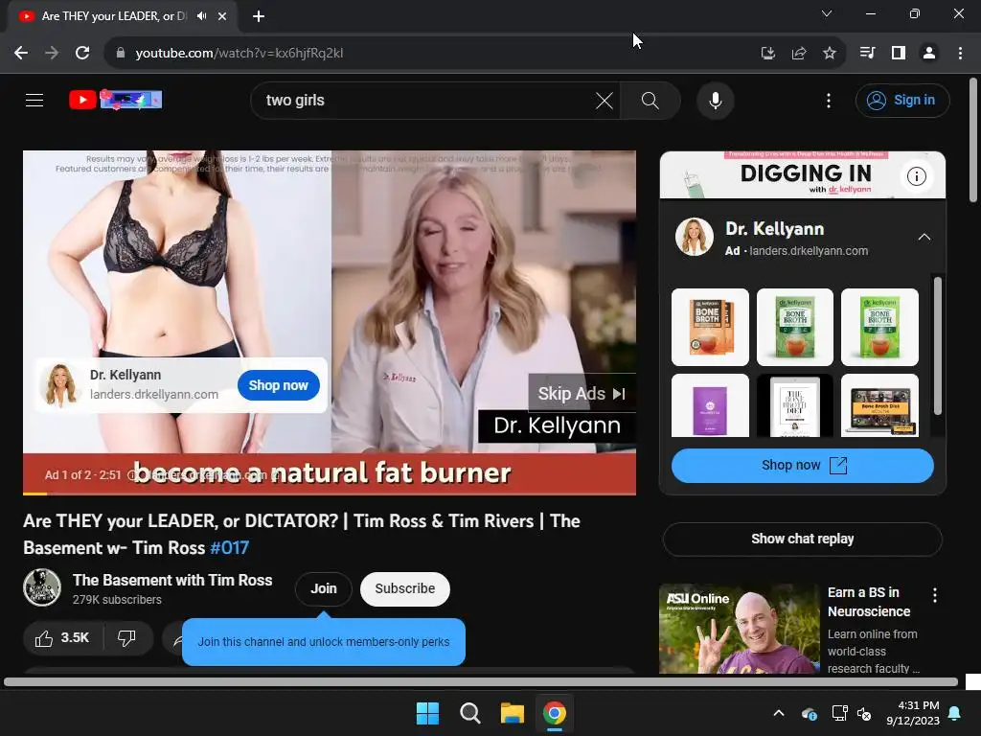Click the install app icon in address bar

(767, 54)
